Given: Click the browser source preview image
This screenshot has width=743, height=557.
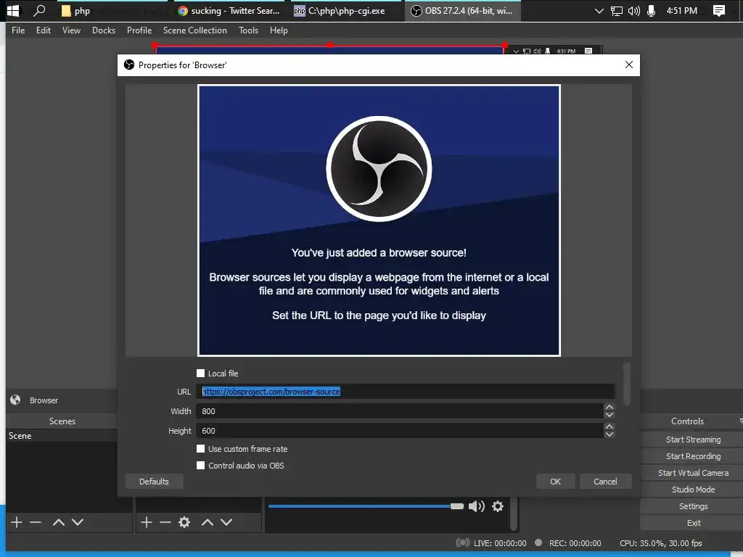Looking at the screenshot, I should [x=379, y=220].
